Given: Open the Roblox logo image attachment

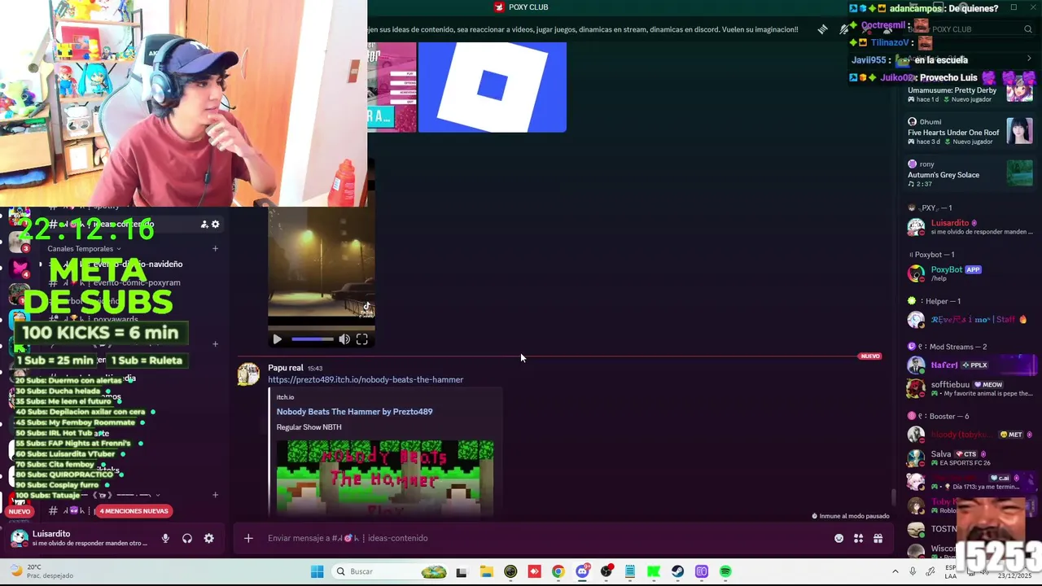Looking at the screenshot, I should click(x=492, y=87).
